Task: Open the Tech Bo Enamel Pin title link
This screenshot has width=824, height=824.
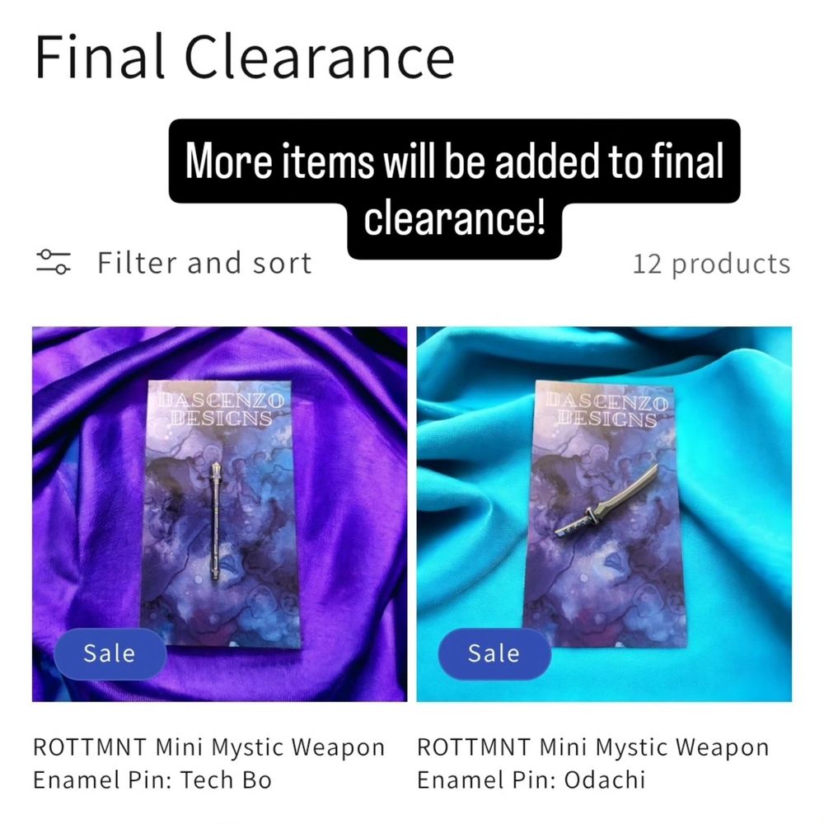Action: [209, 763]
